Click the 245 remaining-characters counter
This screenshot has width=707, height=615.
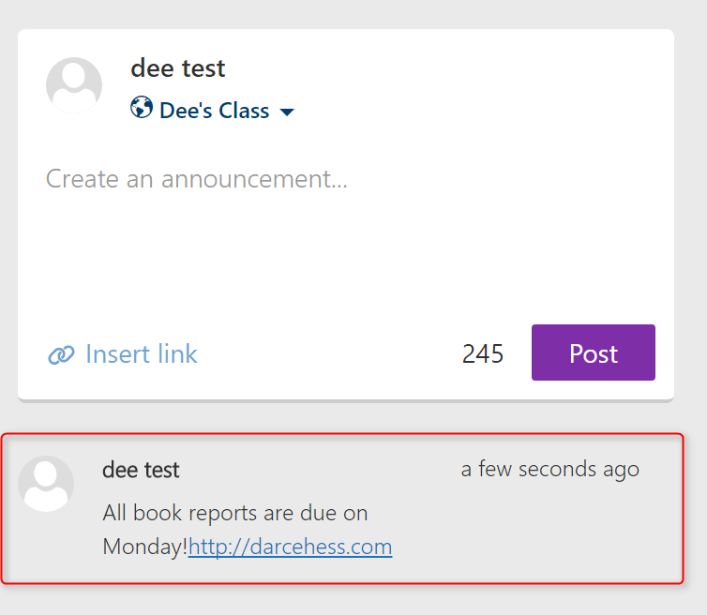tap(483, 354)
